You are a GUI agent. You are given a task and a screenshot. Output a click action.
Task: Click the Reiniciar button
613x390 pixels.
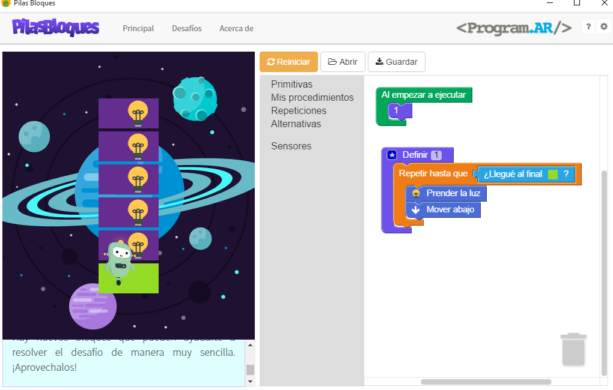288,62
